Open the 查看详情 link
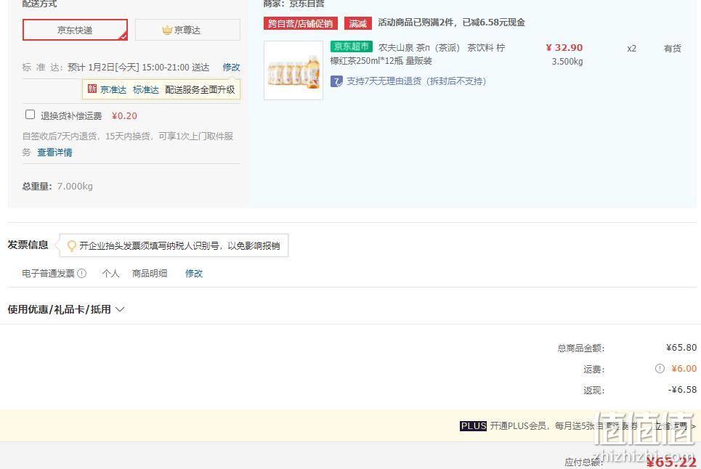This screenshot has height=469, width=701. tap(54, 152)
